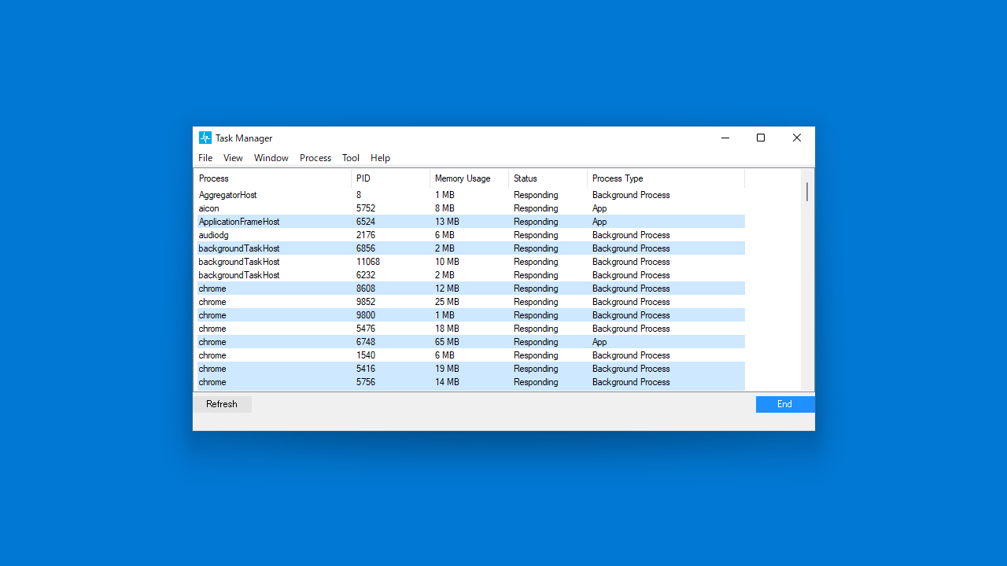
Task: Select chrome process with PID 5416
Action: tap(470, 369)
